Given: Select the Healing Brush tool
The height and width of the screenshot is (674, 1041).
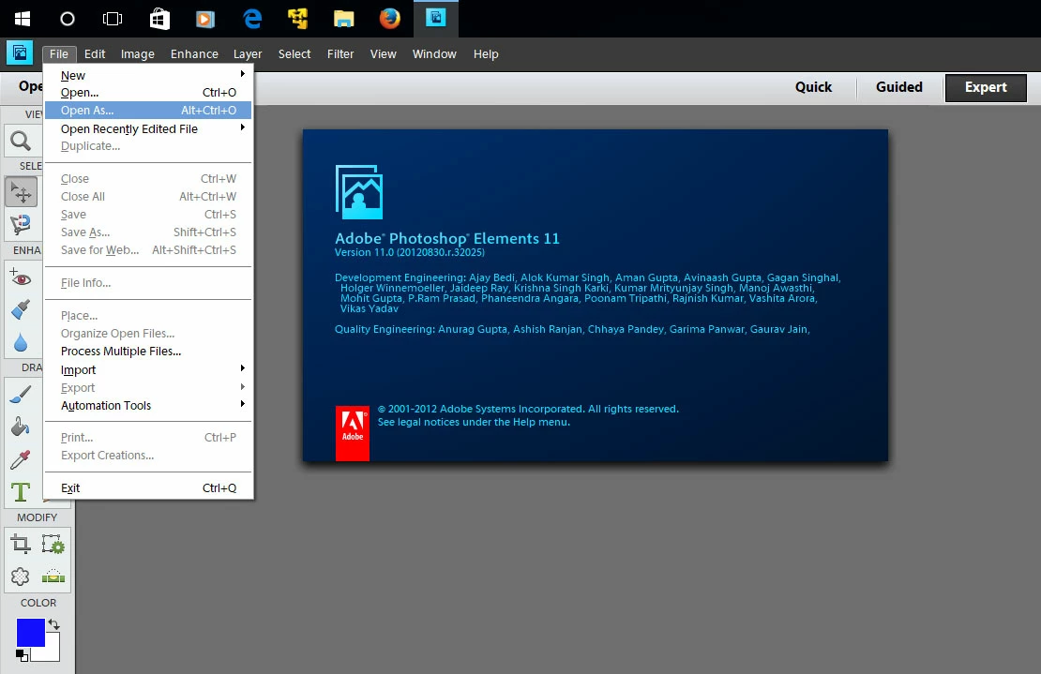Looking at the screenshot, I should click(21, 309).
